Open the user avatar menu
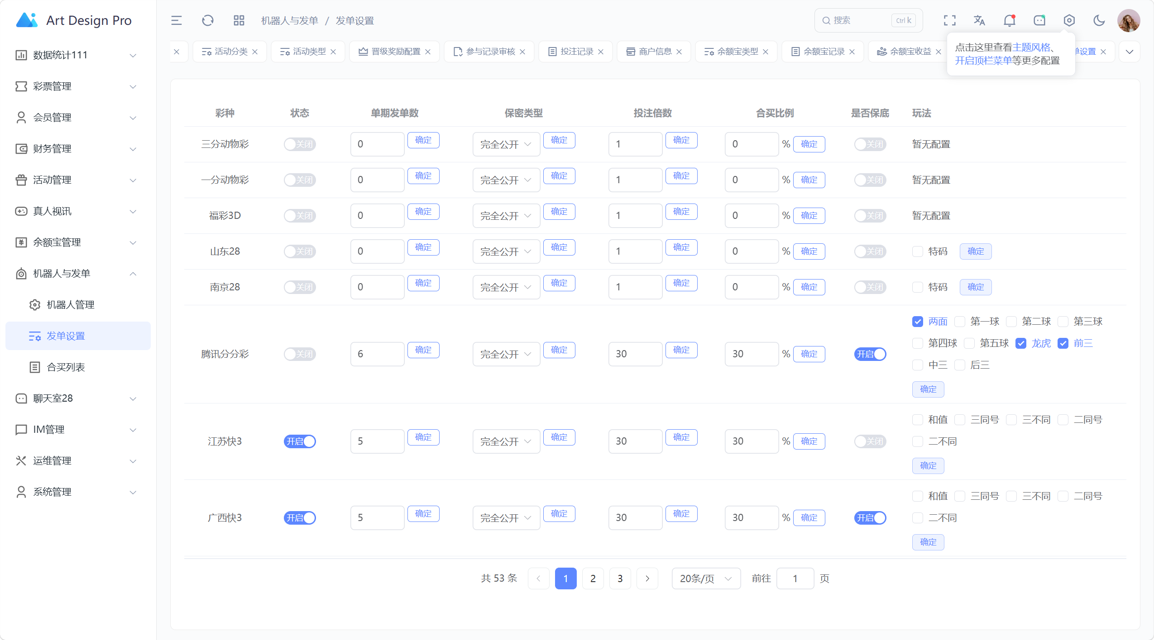Viewport: 1154px width, 640px height. 1129,20
